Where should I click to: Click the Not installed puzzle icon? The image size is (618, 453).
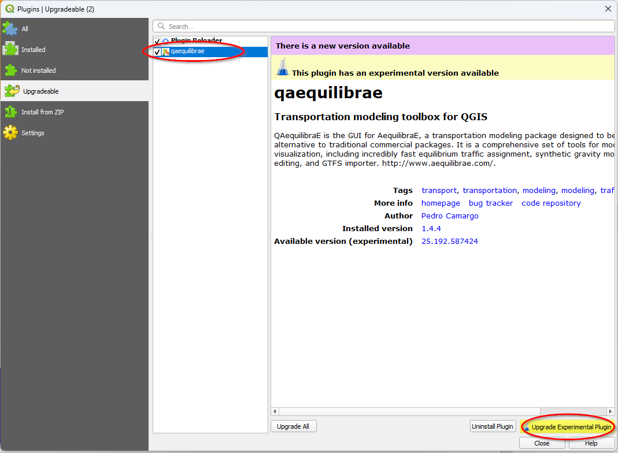[10, 70]
